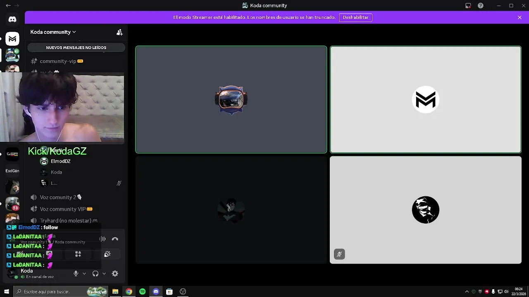This screenshot has height=297, width=529.
Task: Mute microphone in user panel
Action: (x=76, y=273)
